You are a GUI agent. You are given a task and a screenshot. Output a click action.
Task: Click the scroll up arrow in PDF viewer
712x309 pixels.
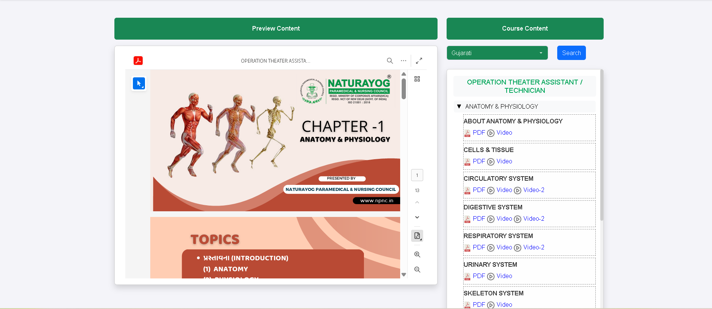coord(404,74)
